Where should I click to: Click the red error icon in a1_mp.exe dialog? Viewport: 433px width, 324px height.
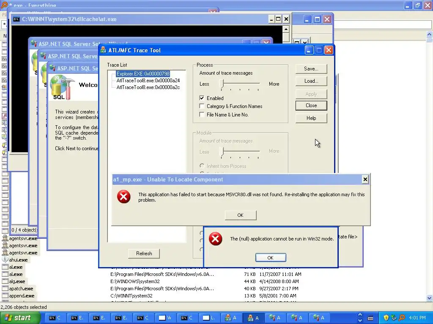click(x=124, y=197)
